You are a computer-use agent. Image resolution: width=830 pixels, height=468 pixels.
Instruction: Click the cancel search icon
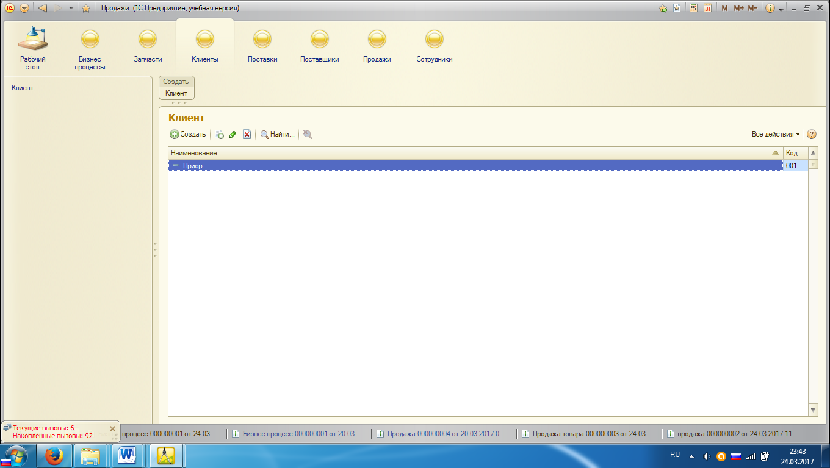click(308, 134)
